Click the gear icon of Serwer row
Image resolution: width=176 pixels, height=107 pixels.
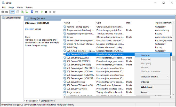65,37
